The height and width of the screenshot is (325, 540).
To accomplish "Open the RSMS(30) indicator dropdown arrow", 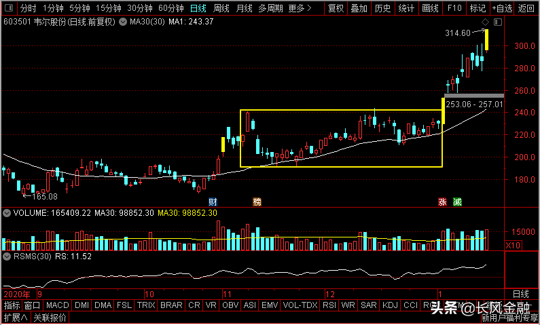I will pos(6,256).
